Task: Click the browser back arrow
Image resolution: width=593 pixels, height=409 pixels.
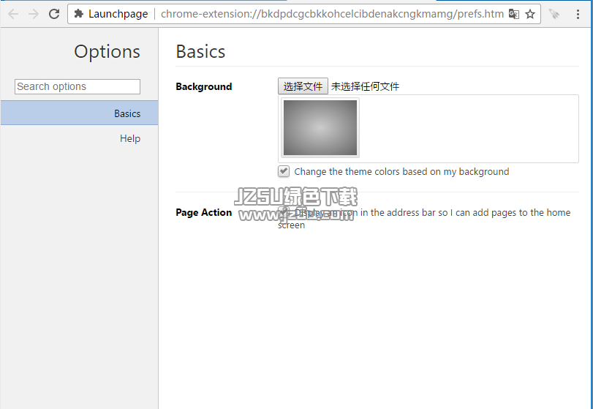Action: 13,15
